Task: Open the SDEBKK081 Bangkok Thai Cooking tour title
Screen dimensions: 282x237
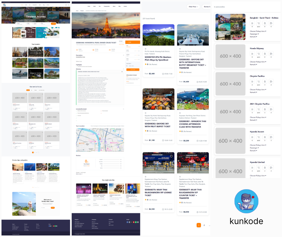Action: (x=192, y=123)
